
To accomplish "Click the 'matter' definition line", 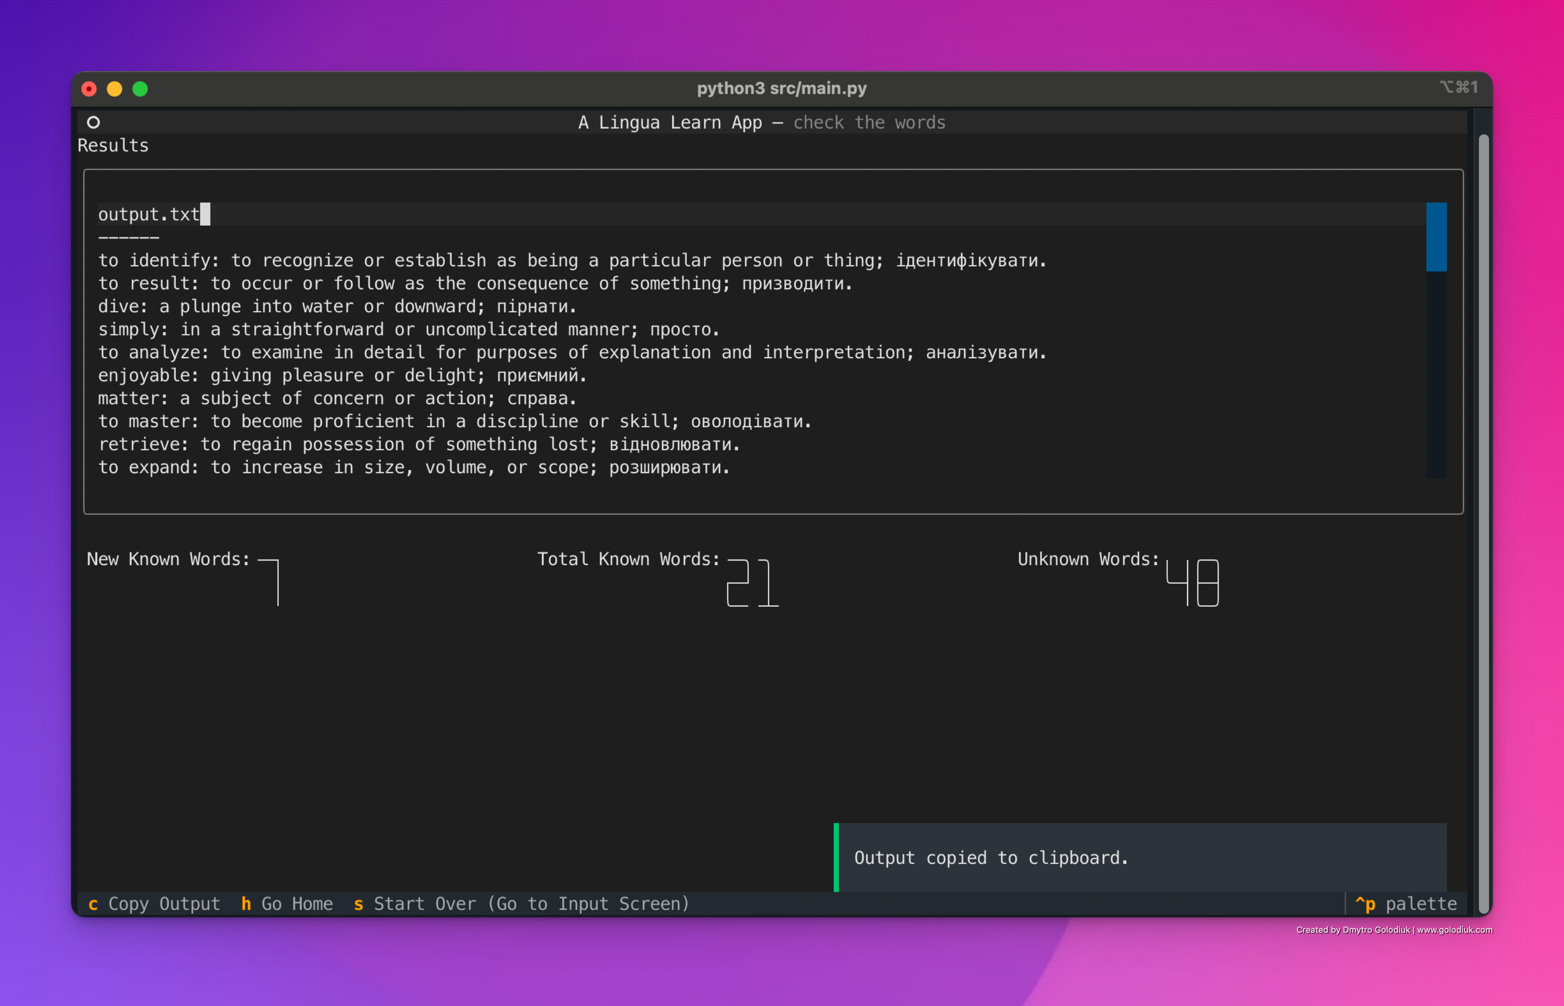I will pos(337,398).
